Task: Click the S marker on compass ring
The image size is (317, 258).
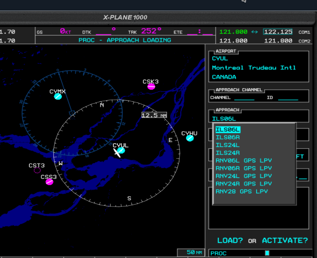Action: (129, 198)
